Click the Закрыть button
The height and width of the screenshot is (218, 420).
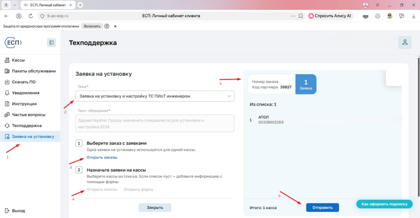155,208
